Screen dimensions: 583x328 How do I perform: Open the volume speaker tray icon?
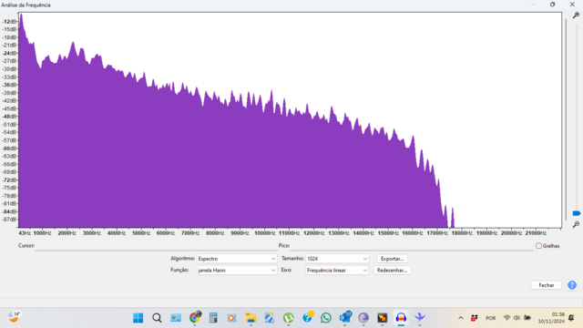point(517,318)
